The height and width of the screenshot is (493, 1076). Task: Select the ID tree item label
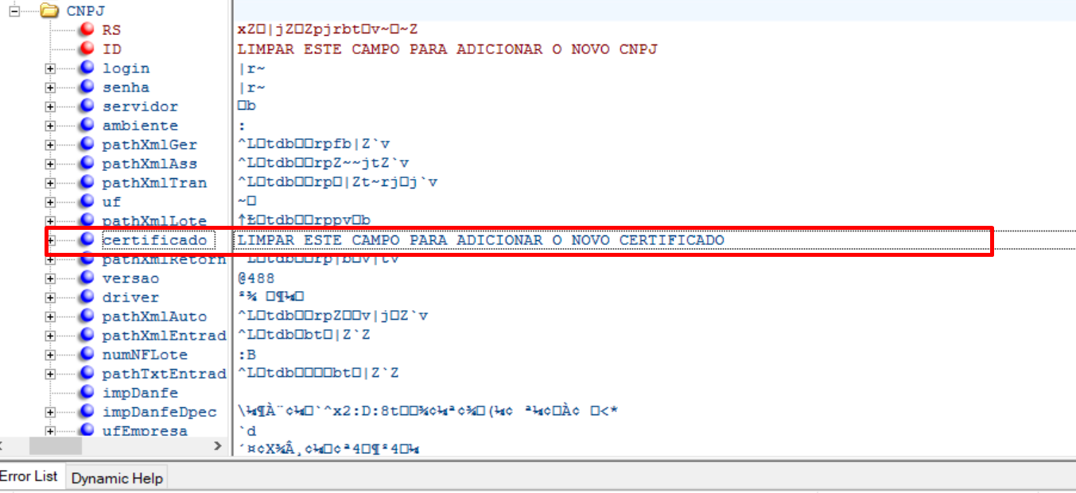tap(111, 49)
